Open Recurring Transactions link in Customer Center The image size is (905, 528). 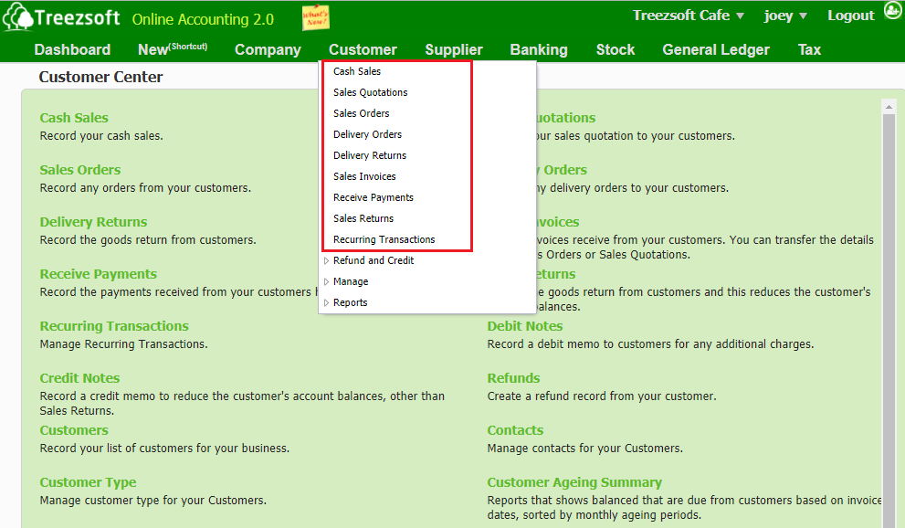[x=114, y=326]
